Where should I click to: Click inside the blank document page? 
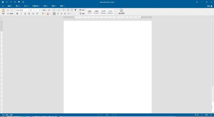[108, 67]
